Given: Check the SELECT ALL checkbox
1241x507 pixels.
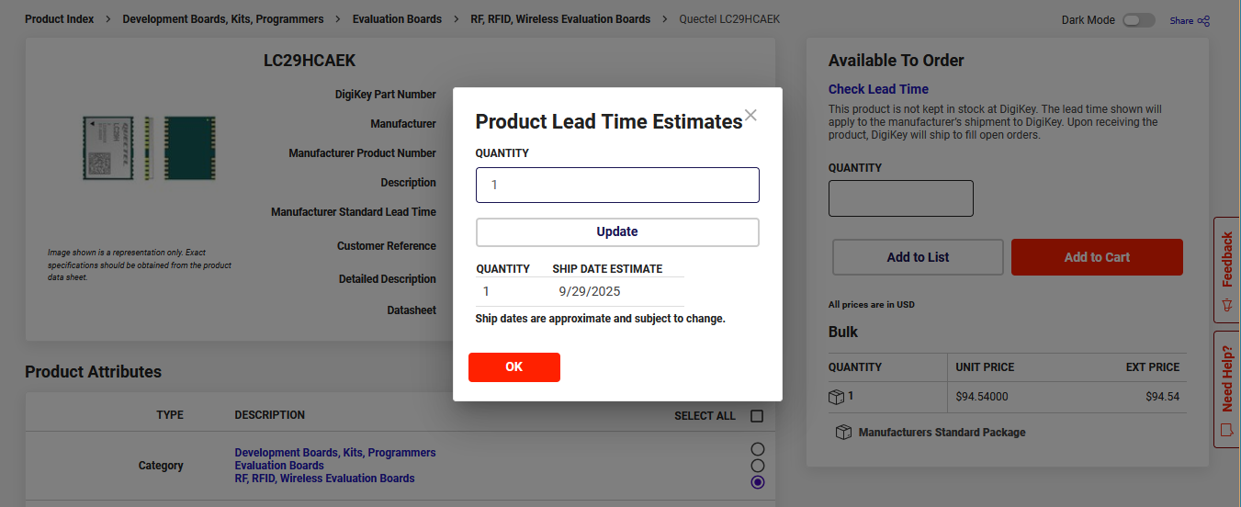Looking at the screenshot, I should [x=757, y=416].
